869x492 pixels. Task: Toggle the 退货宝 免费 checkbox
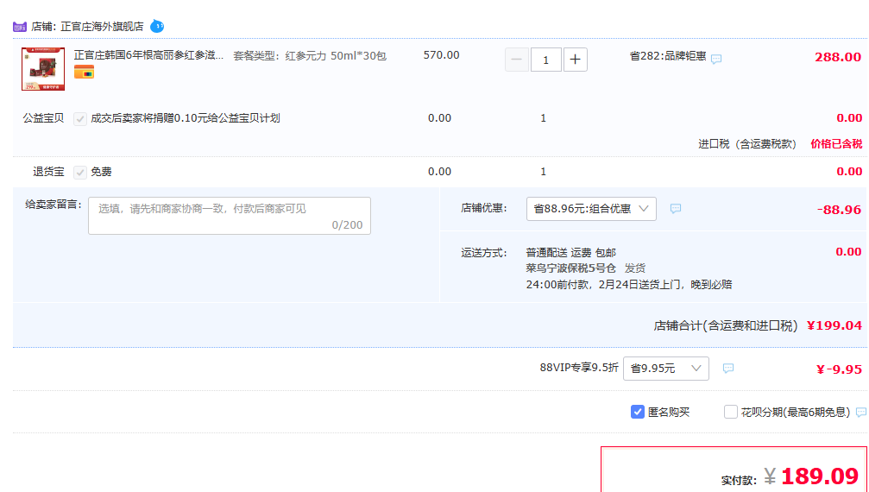pyautogui.click(x=80, y=173)
